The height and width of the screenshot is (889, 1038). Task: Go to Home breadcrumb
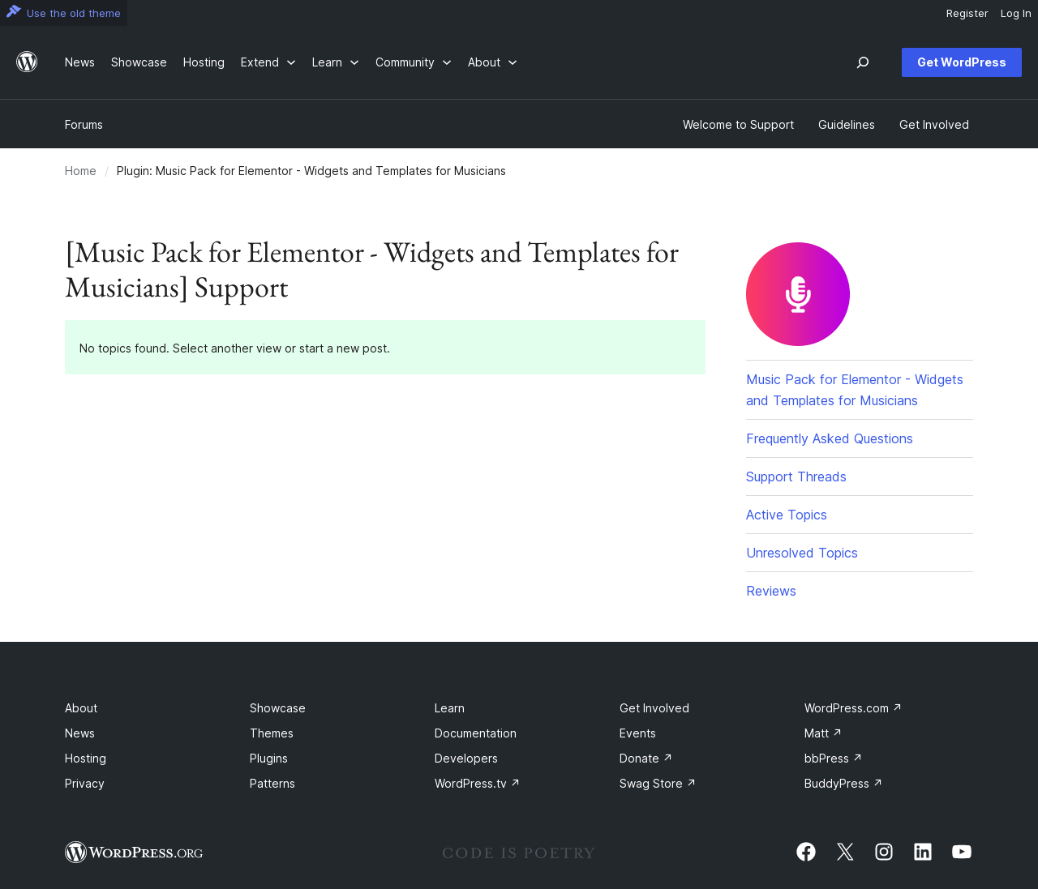coord(80,170)
